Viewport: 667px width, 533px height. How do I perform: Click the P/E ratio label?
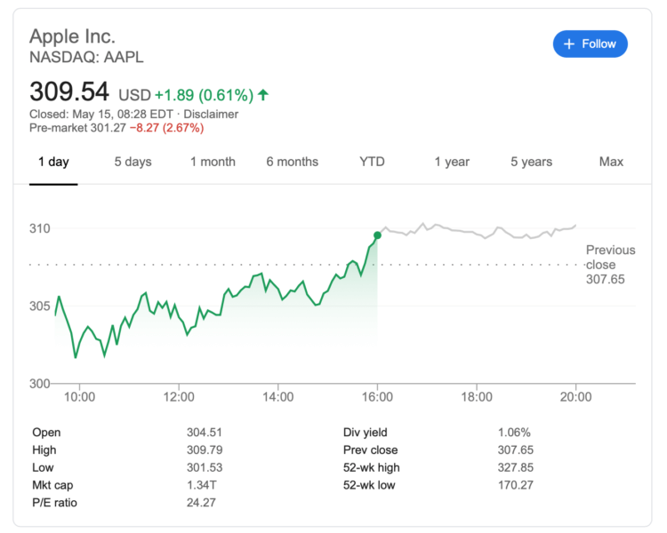[x=54, y=503]
